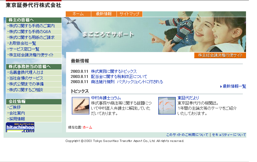257x162 pixels.
Task: Open the 中村弁護士コラム link
Action: (106, 98)
